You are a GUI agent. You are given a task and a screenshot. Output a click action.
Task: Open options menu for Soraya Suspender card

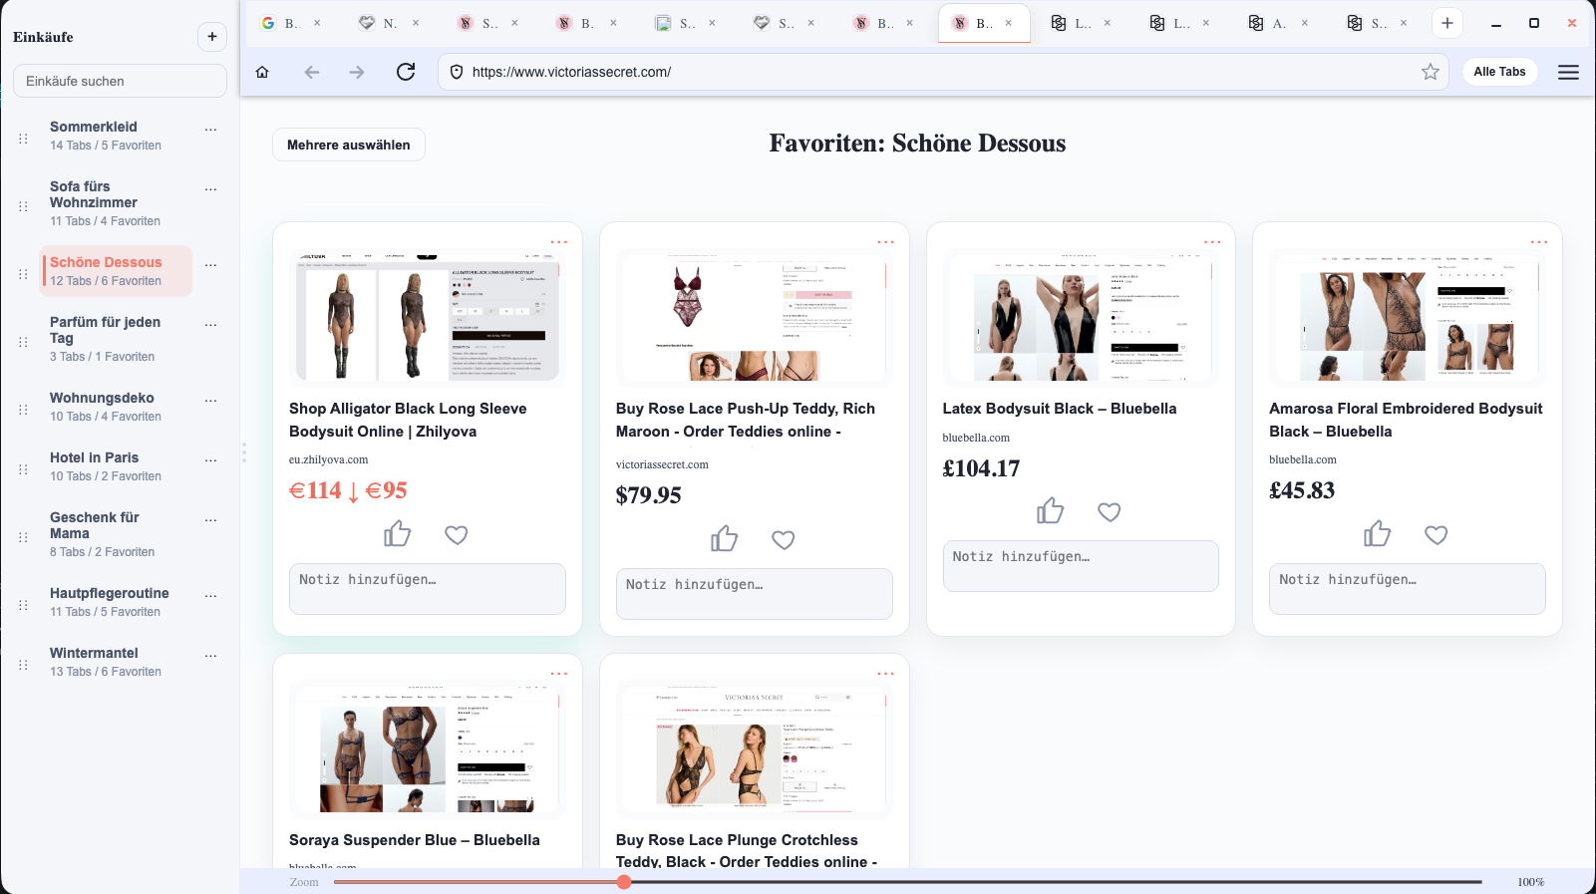click(x=559, y=674)
